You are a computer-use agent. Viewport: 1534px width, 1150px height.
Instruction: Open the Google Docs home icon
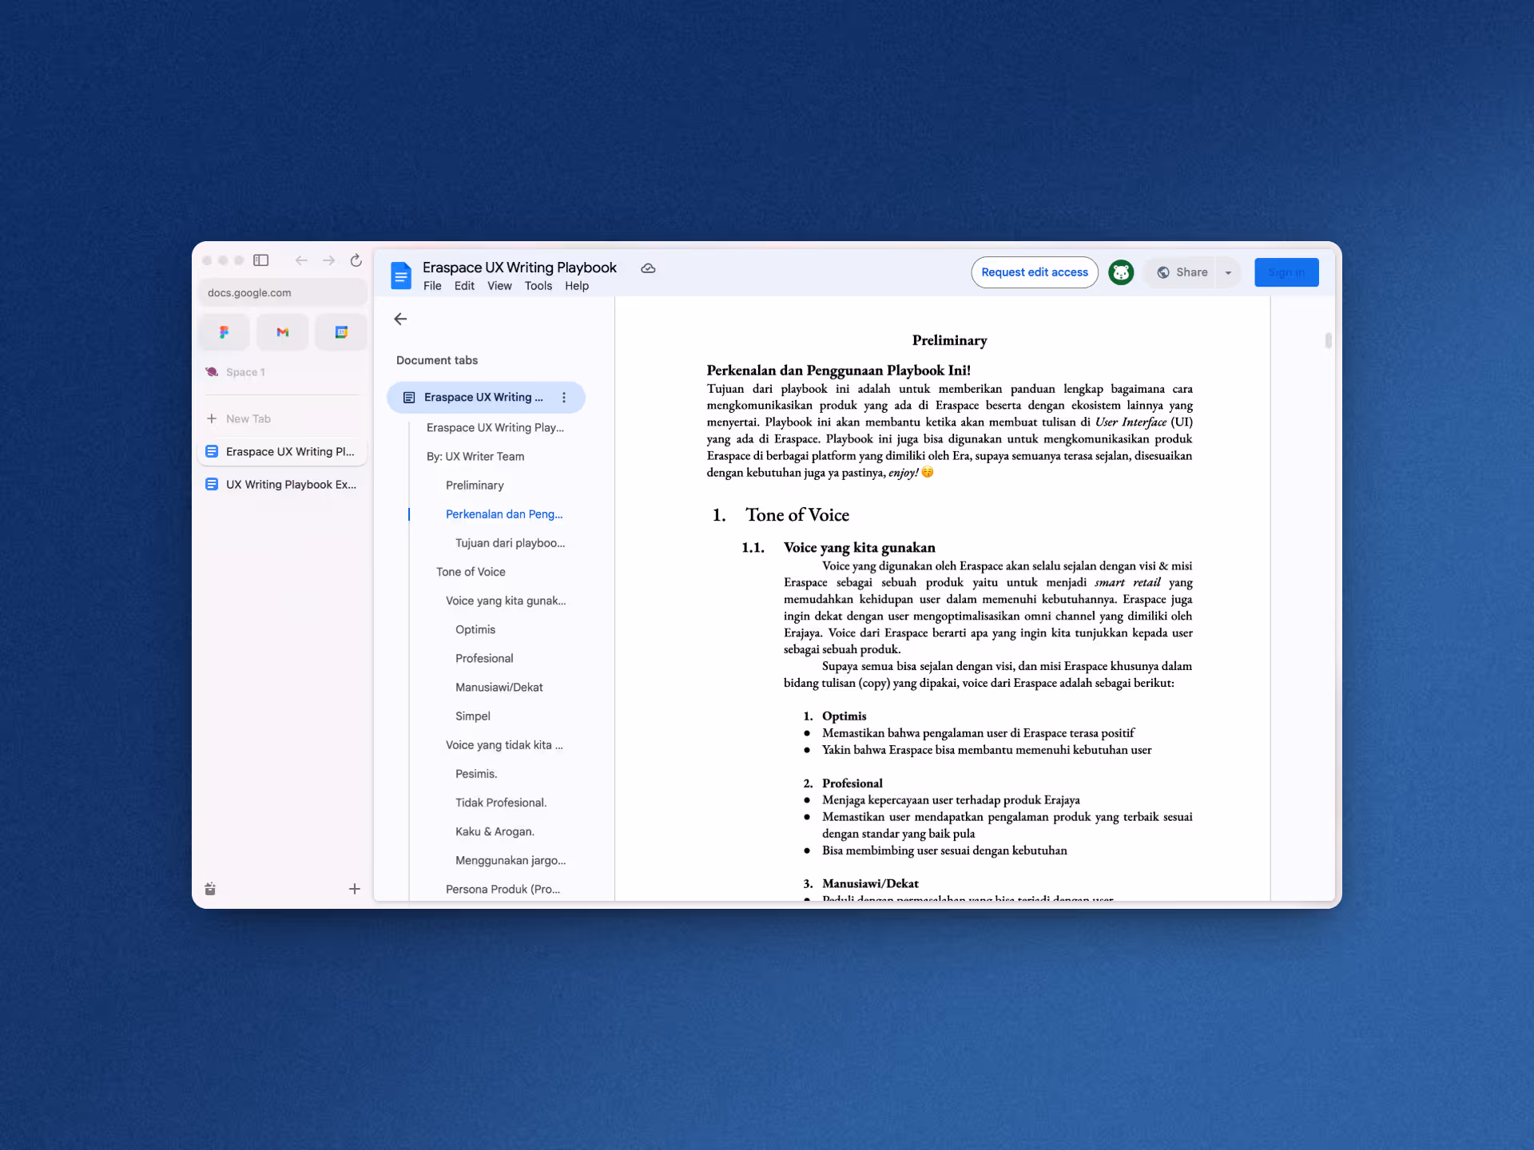pyautogui.click(x=400, y=275)
